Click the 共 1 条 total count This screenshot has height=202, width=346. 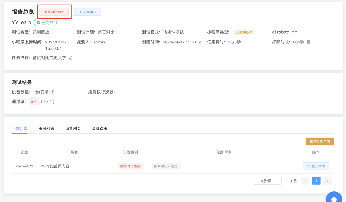point(291,181)
